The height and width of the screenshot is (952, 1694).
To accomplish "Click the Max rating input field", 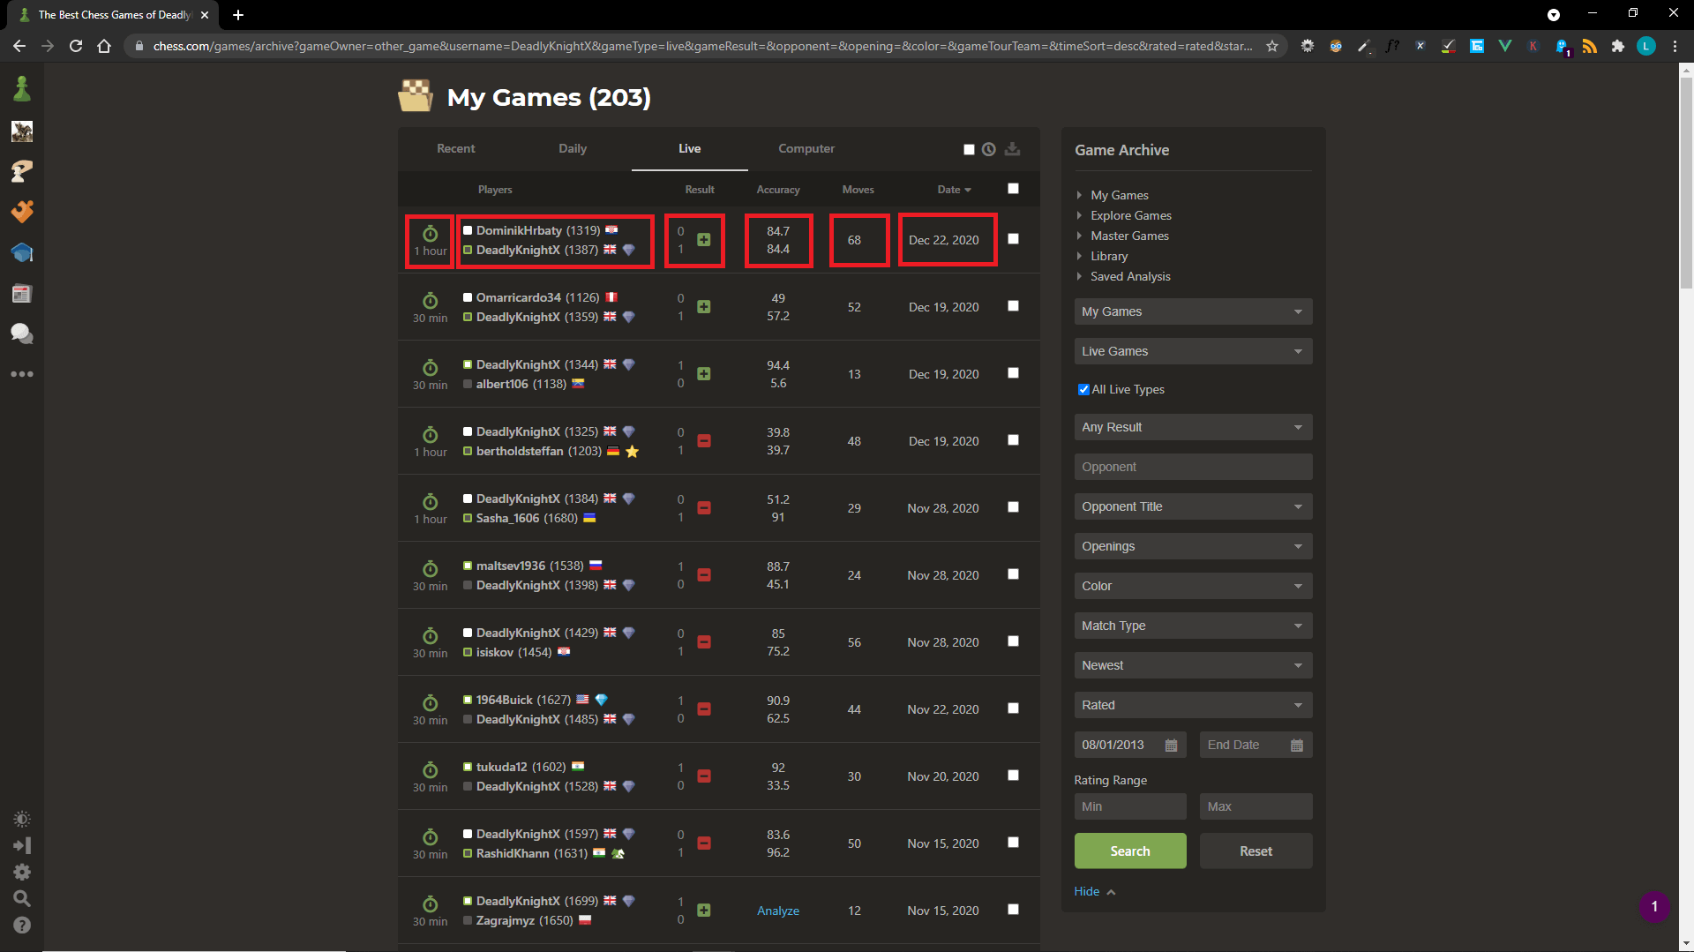I will tap(1256, 806).
